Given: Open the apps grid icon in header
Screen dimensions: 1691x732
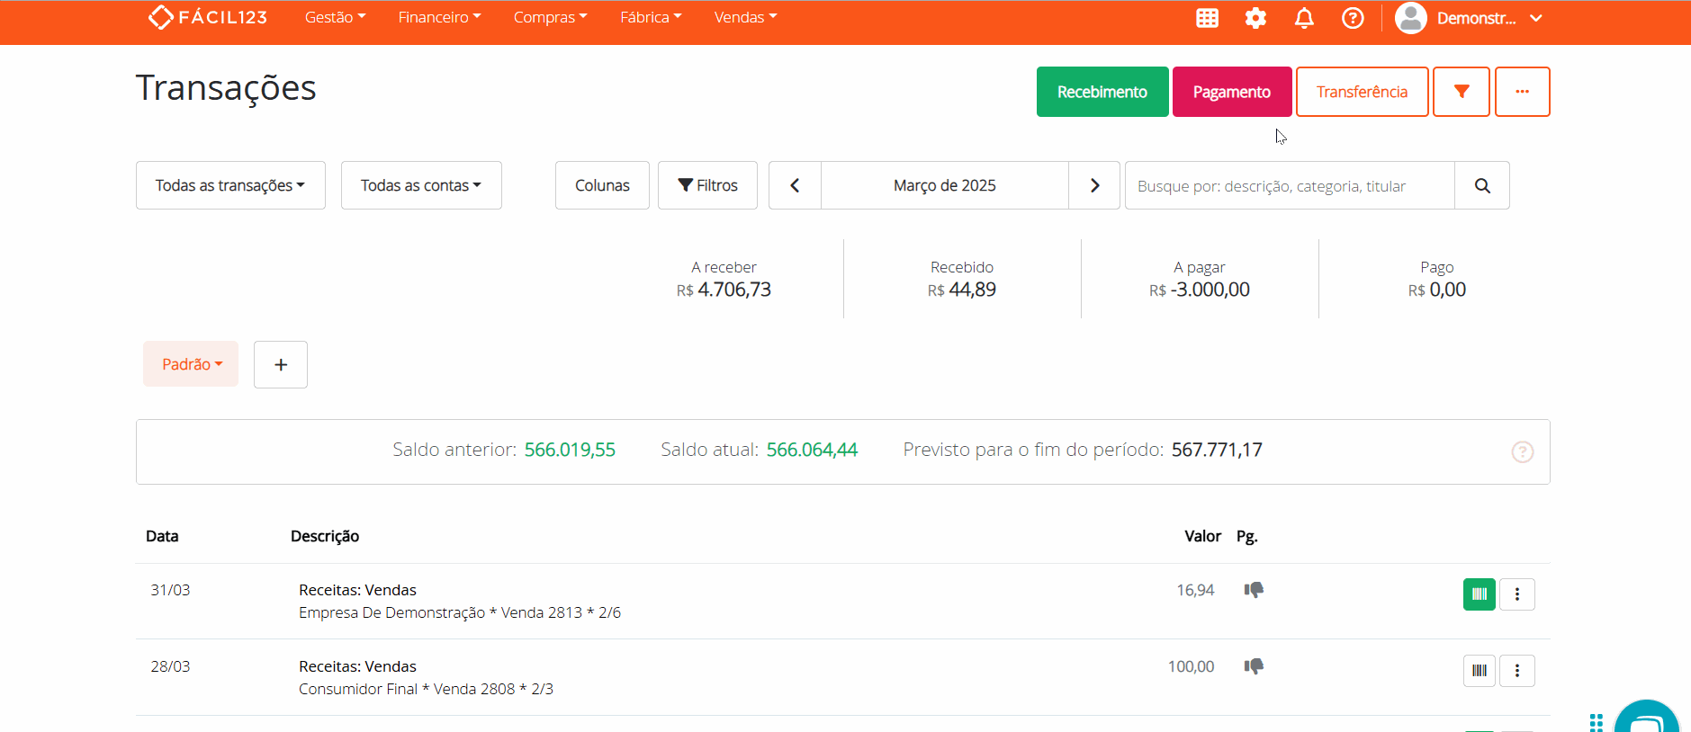Looking at the screenshot, I should [1207, 18].
